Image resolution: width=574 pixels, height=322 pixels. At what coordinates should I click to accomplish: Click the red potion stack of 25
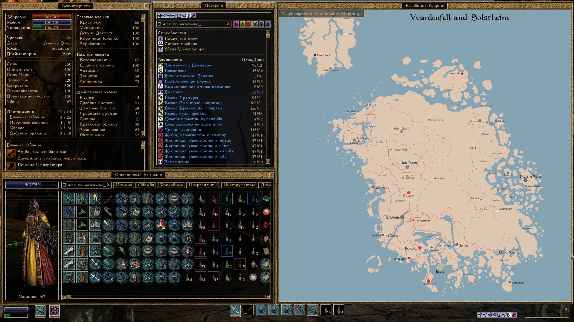214,199
